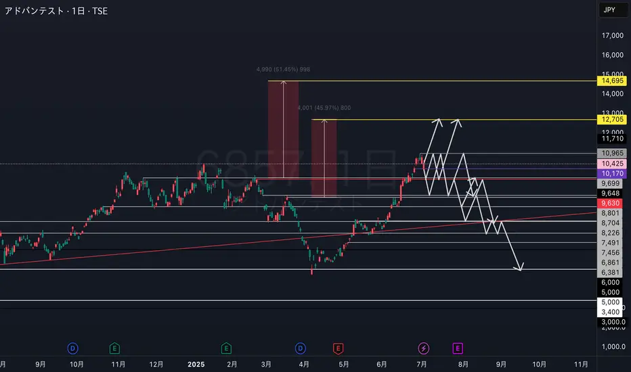Select the 9,648 price label
Image resolution: width=631 pixels, height=372 pixels.
(610, 193)
